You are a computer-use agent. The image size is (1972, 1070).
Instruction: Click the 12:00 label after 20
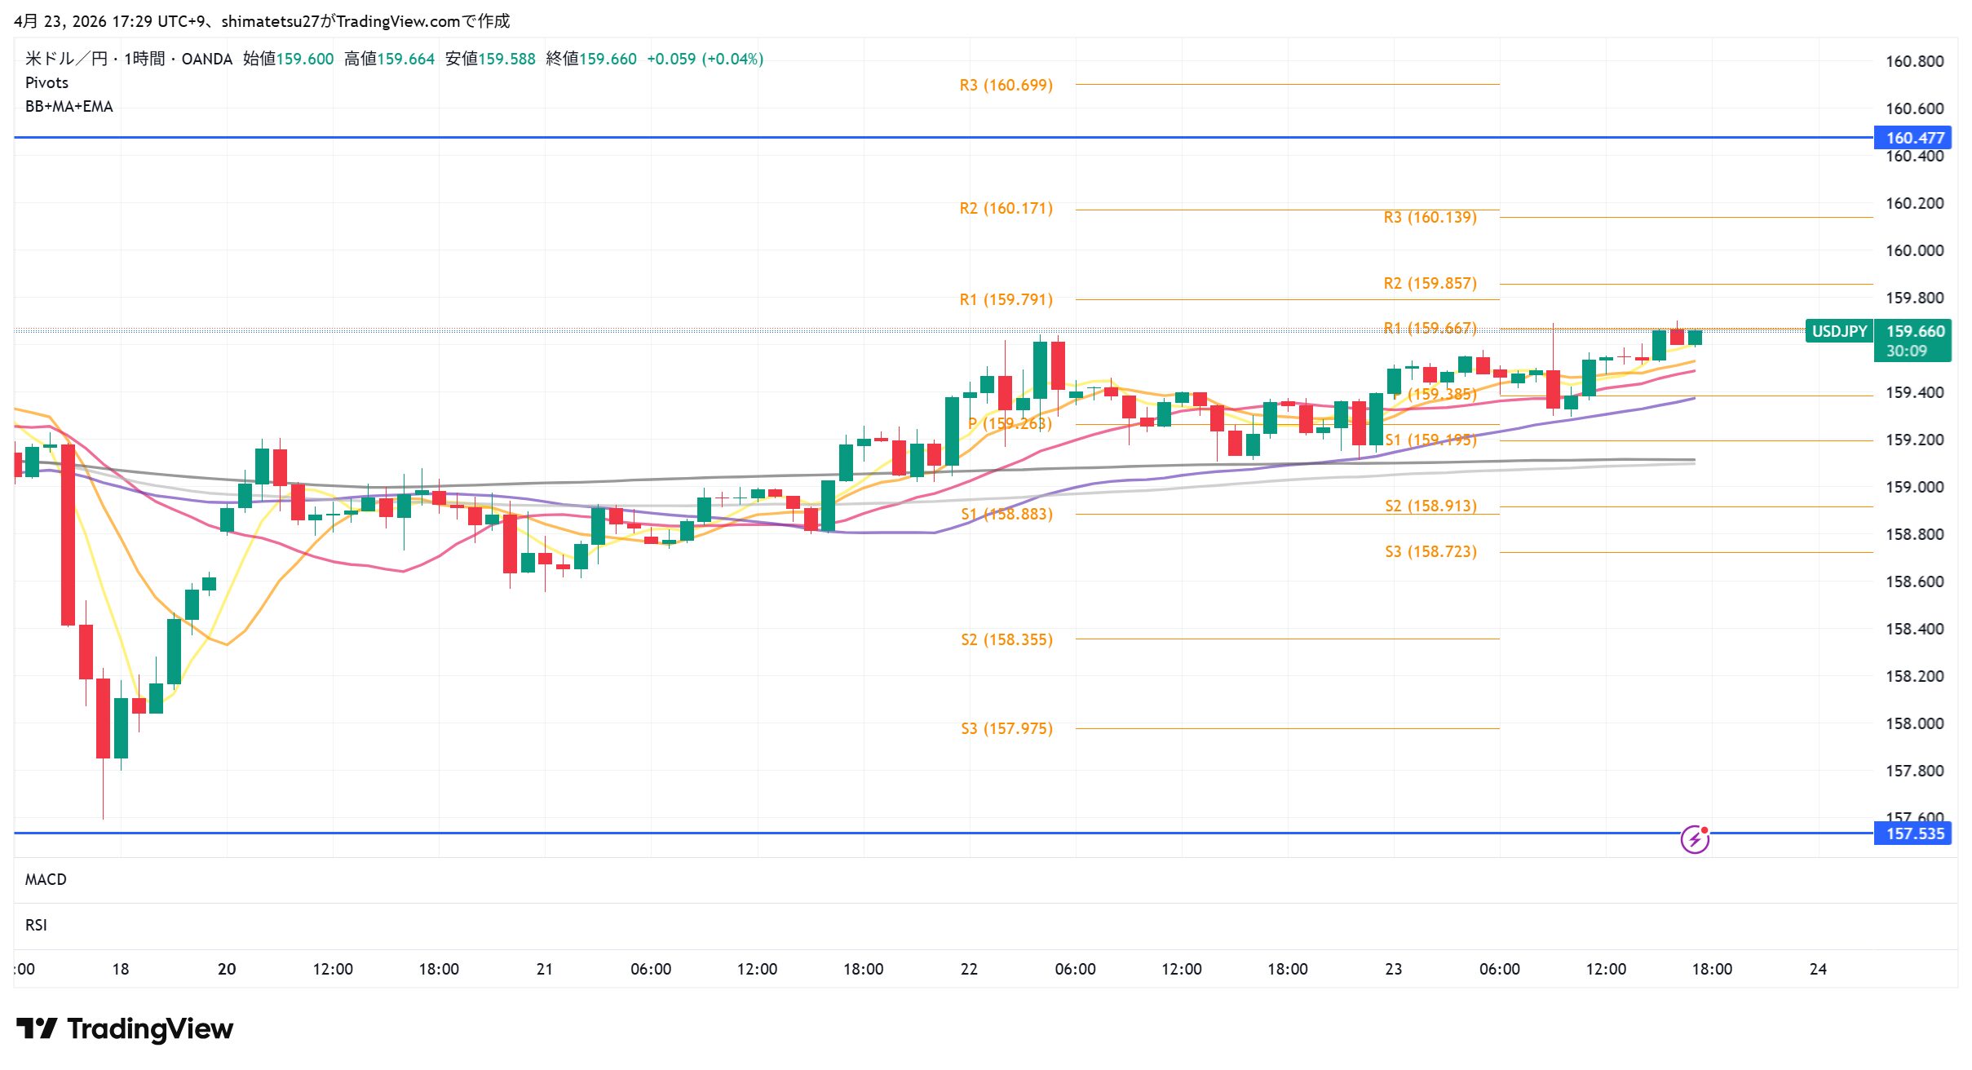click(x=333, y=969)
